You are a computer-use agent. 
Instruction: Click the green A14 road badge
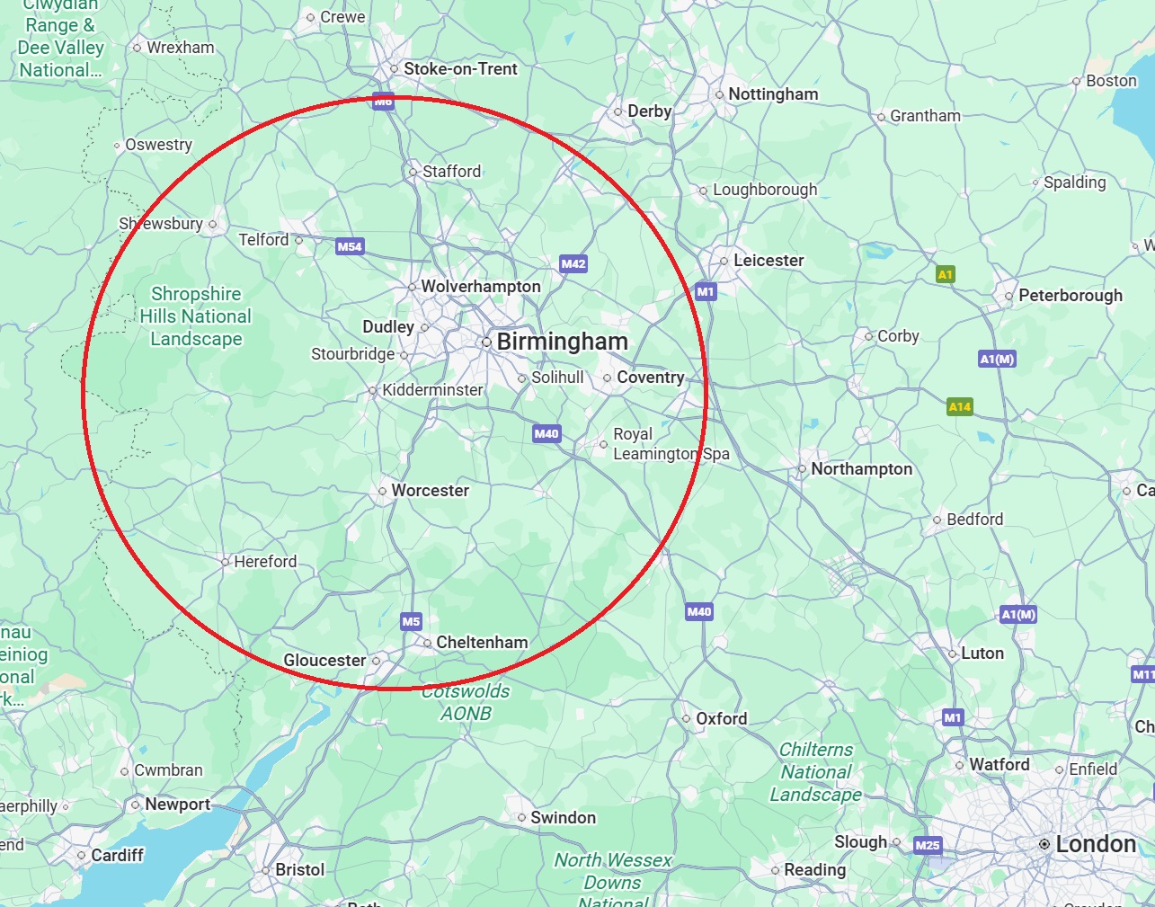point(960,406)
